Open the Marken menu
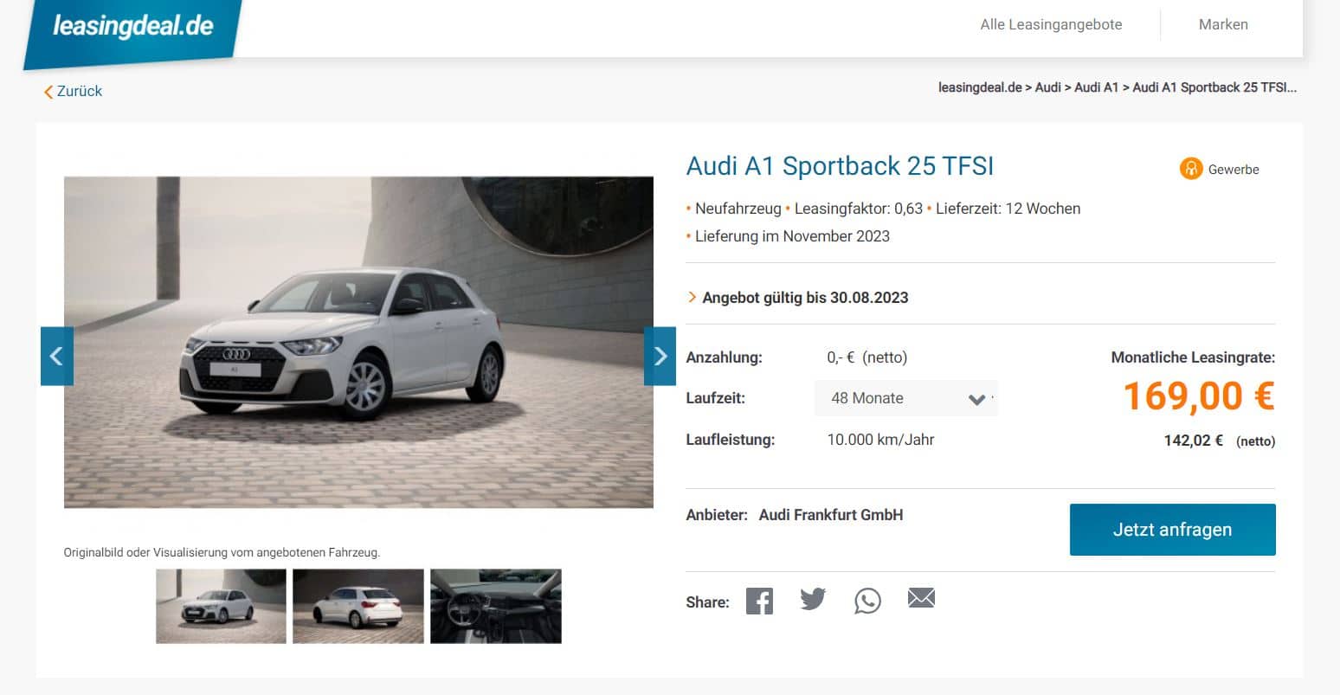1340x695 pixels. 1223,25
